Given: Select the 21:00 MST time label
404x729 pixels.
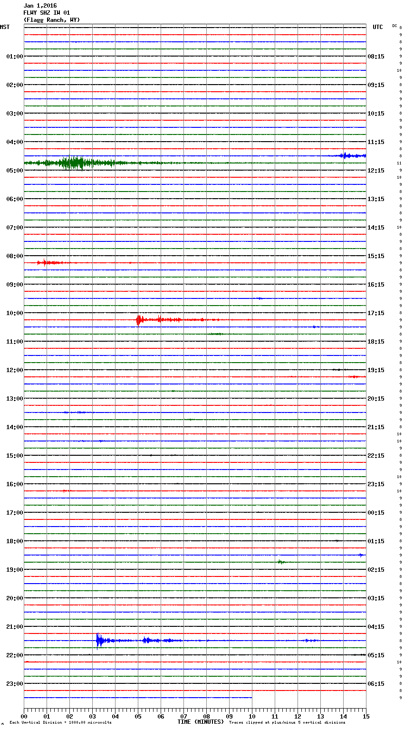Looking at the screenshot, I should click(x=15, y=627).
